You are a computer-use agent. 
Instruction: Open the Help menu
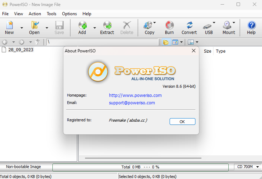(87, 14)
